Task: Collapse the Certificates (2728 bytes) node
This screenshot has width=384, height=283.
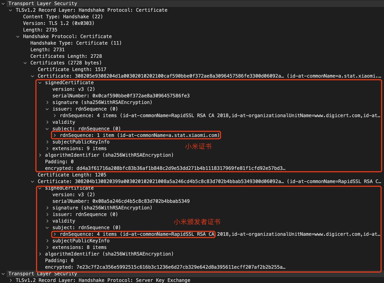Action: tap(25, 63)
